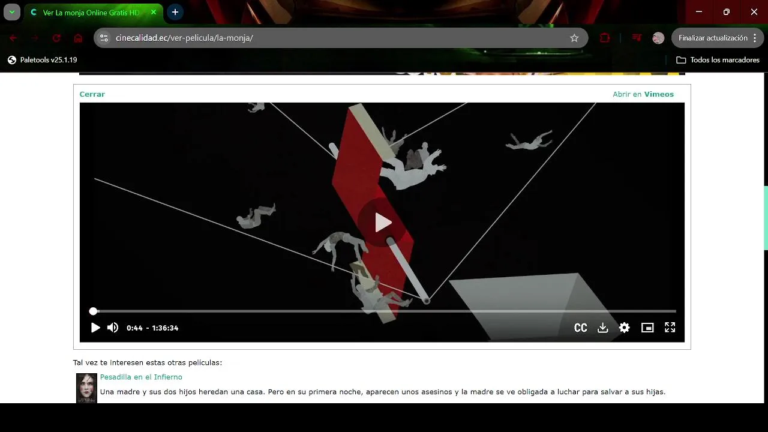Image resolution: width=768 pixels, height=432 pixels.
Task: Toggle closed captions with the CC button
Action: pos(580,328)
